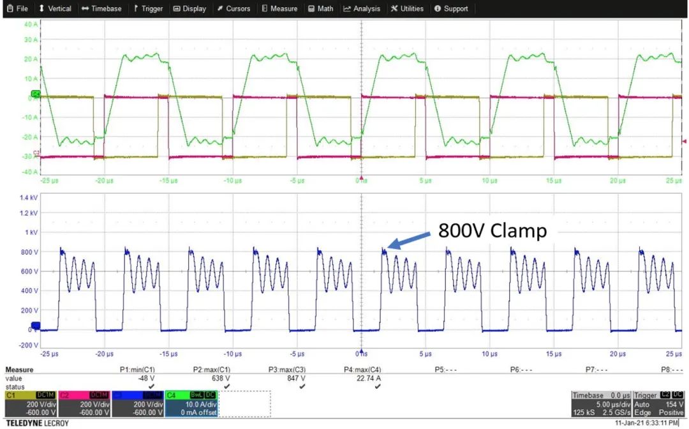Select the P1:min(C1) measurement header
The height and width of the screenshot is (429, 689).
[137, 370]
